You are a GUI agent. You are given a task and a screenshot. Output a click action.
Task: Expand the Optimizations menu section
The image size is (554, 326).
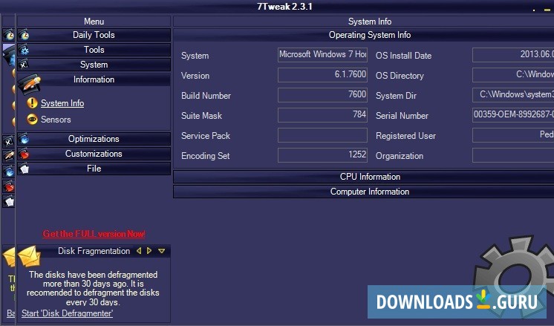point(94,139)
